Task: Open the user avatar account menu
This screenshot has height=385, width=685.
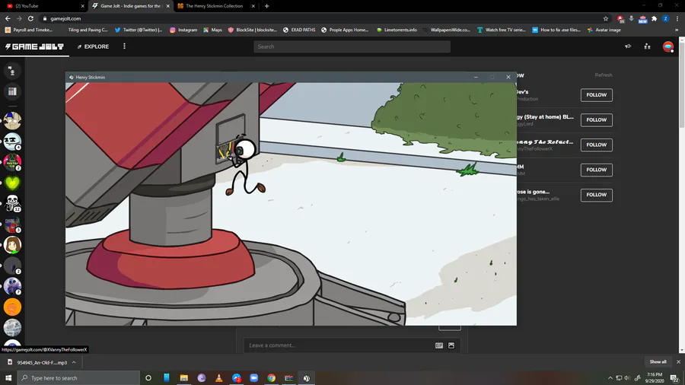Action: (668, 46)
